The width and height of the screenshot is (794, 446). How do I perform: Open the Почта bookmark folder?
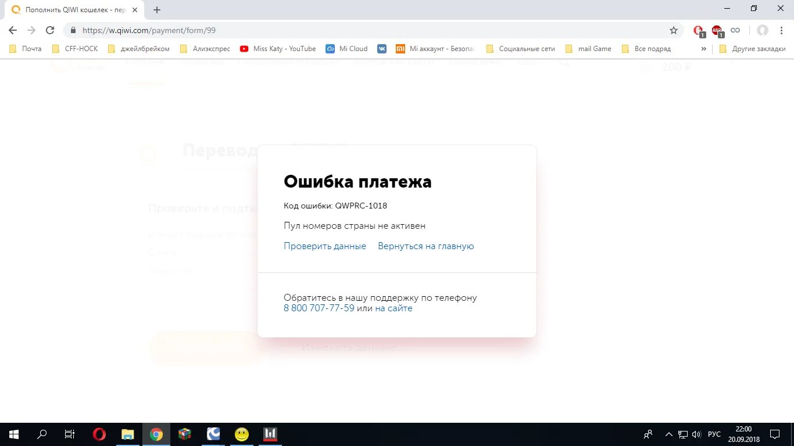[x=26, y=49]
